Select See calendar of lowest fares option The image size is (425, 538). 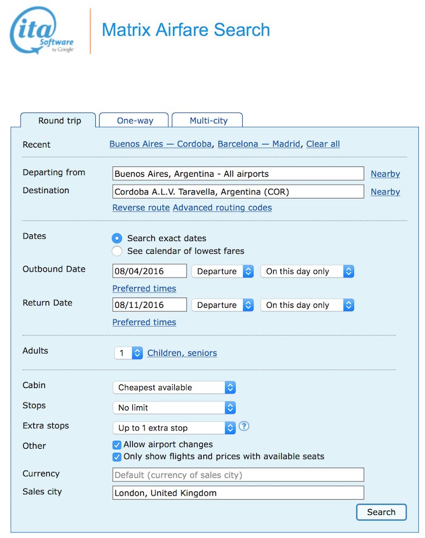pyautogui.click(x=117, y=251)
